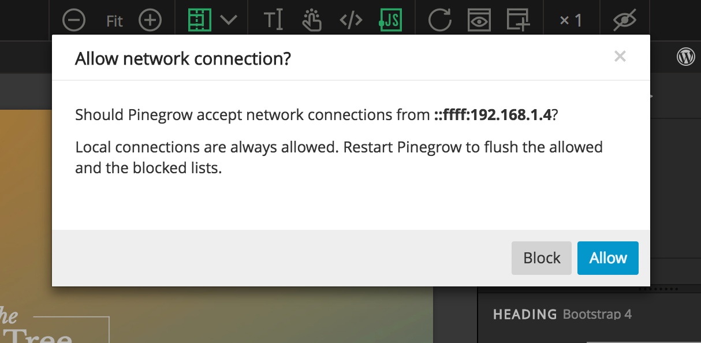Toggle the JS JavaScript button
The width and height of the screenshot is (701, 343).
point(390,20)
